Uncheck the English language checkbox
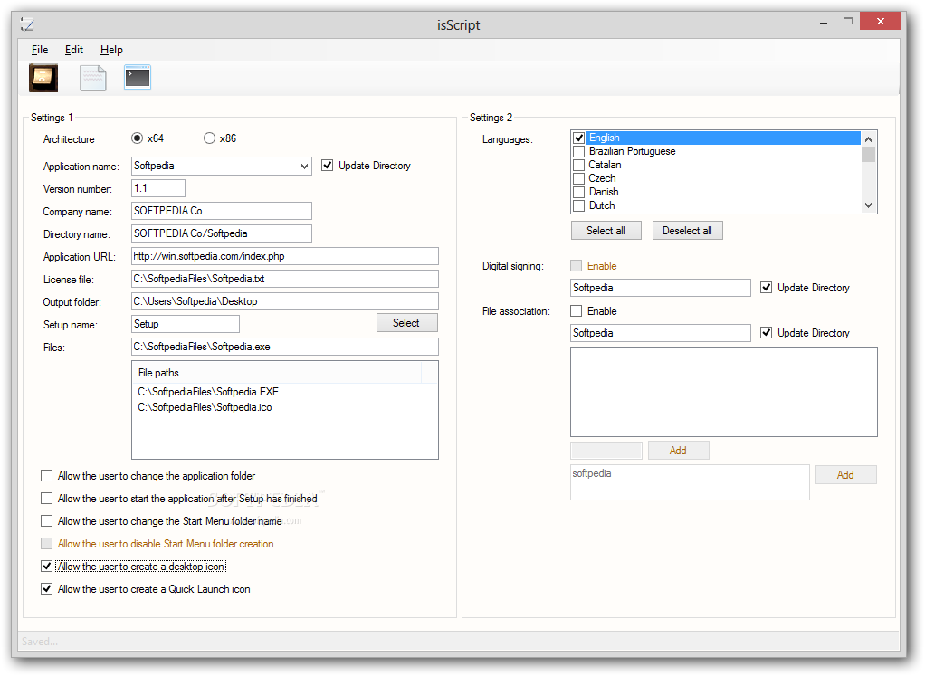Screen dimensions: 925x676 tap(578, 138)
